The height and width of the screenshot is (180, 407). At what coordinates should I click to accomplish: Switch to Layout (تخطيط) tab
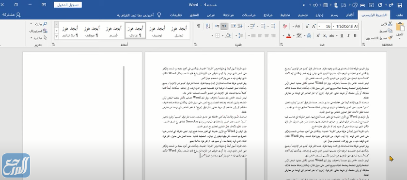pos(285,15)
